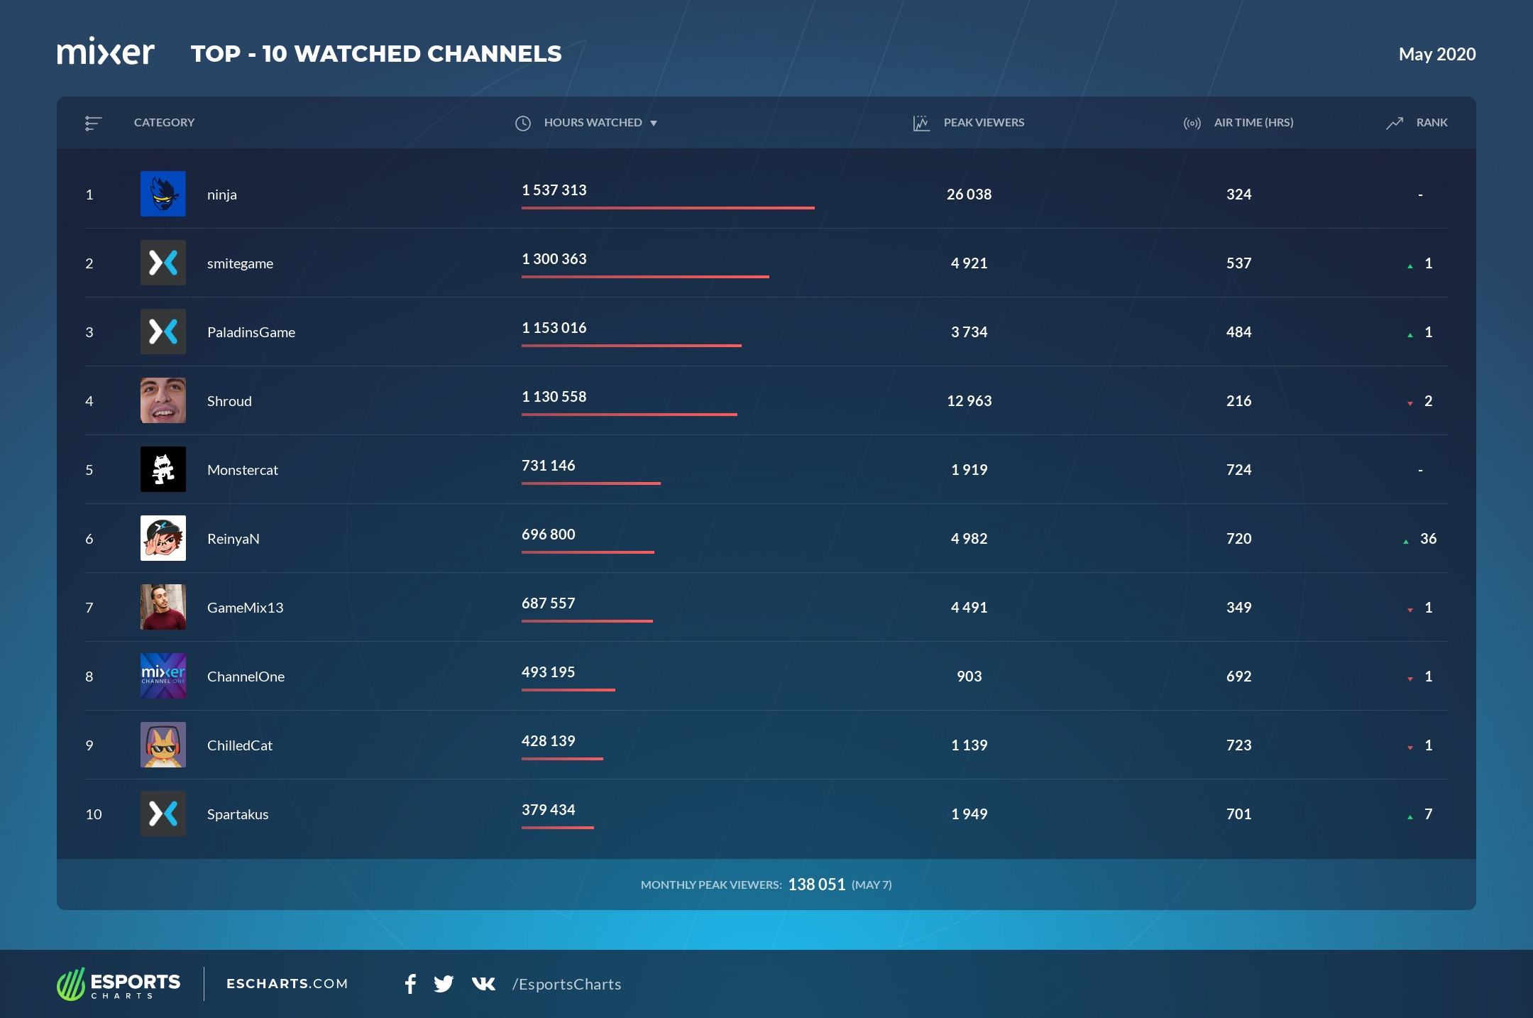Click the ReinyaN channel name
Viewport: 1533px width, 1018px height.
(233, 539)
